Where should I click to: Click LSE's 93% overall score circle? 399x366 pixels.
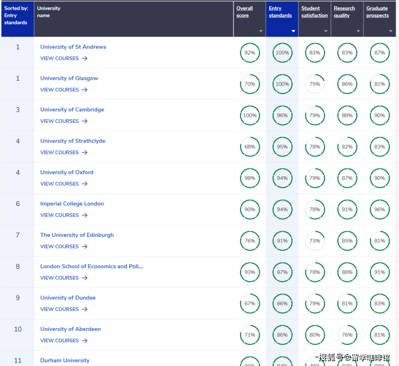[250, 272]
